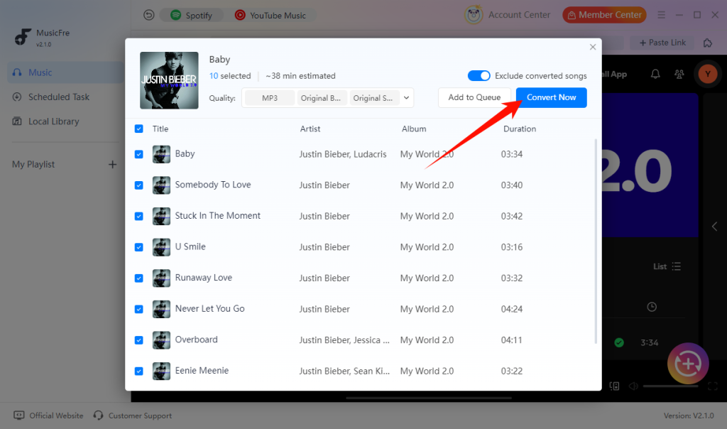Click Add to Queue button
727x429 pixels.
(x=474, y=97)
